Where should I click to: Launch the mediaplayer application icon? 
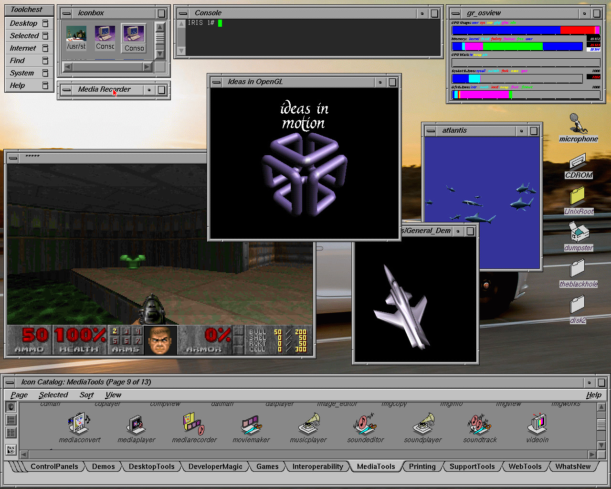click(x=137, y=424)
